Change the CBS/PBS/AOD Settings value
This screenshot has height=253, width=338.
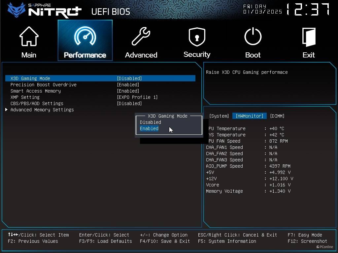[x=129, y=103]
